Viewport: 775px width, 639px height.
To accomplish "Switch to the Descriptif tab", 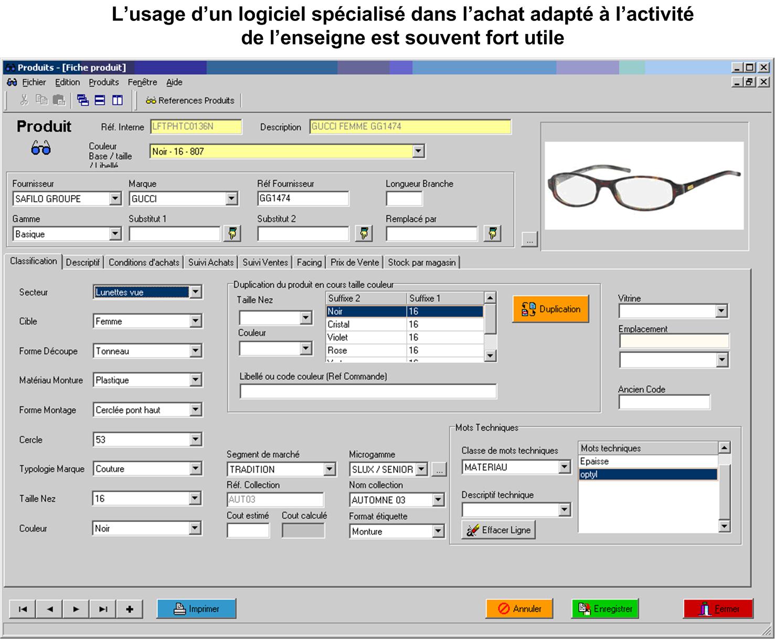I will point(83,263).
